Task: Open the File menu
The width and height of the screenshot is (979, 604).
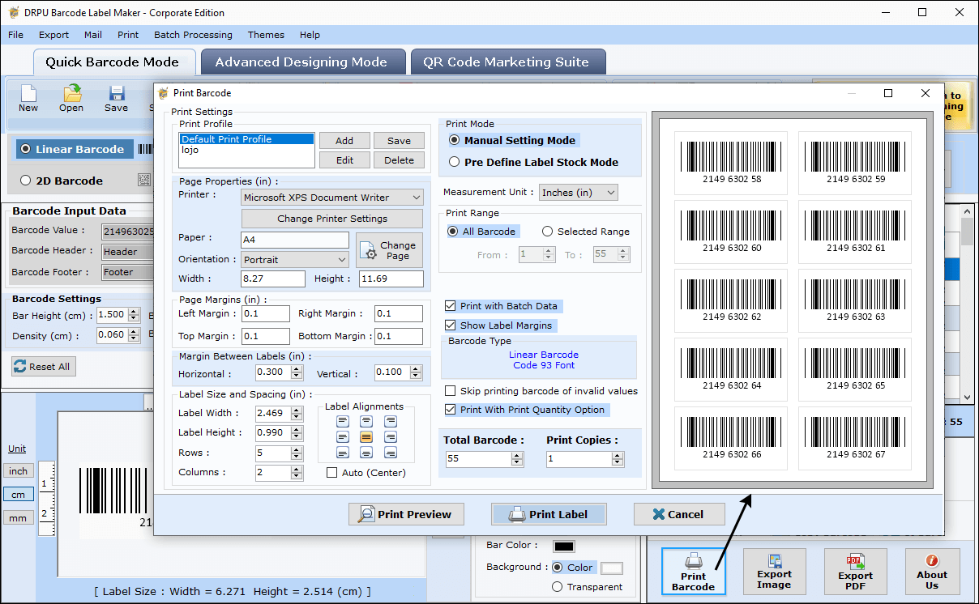Action: click(x=15, y=35)
